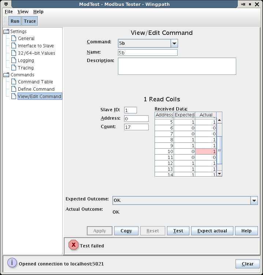263x275 pixels.
Task: Open the window menu icon in title bar
Action: coord(6,4)
